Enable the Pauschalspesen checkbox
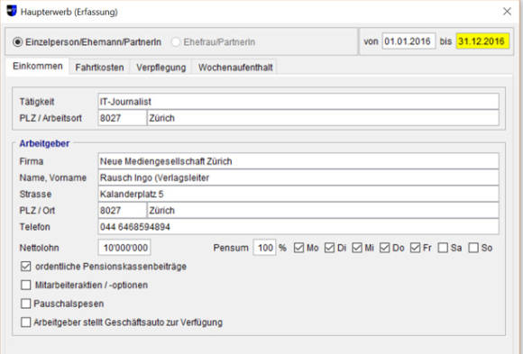This screenshot has width=523, height=354. pos(25,304)
